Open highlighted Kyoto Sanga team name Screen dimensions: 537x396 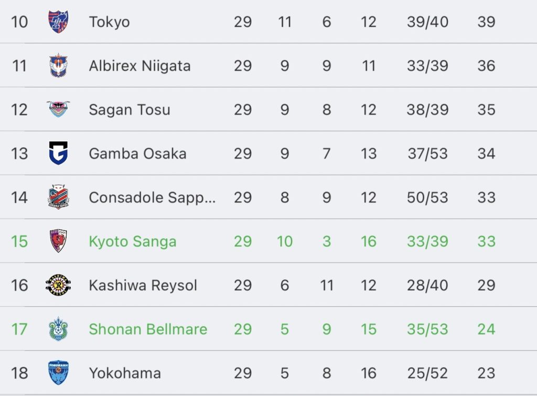133,241
